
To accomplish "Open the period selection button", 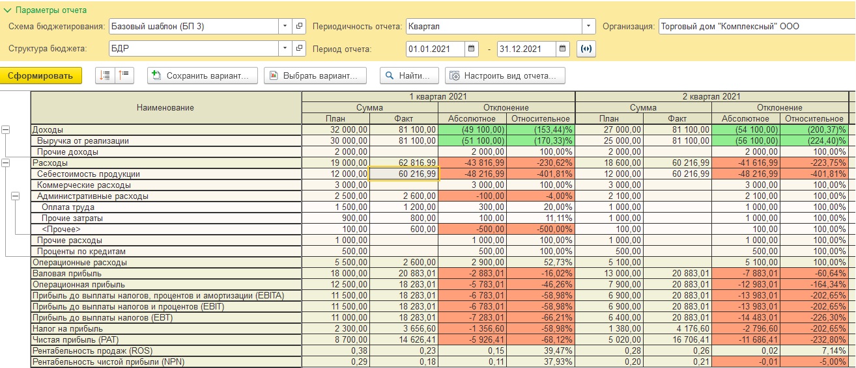I will coord(586,49).
